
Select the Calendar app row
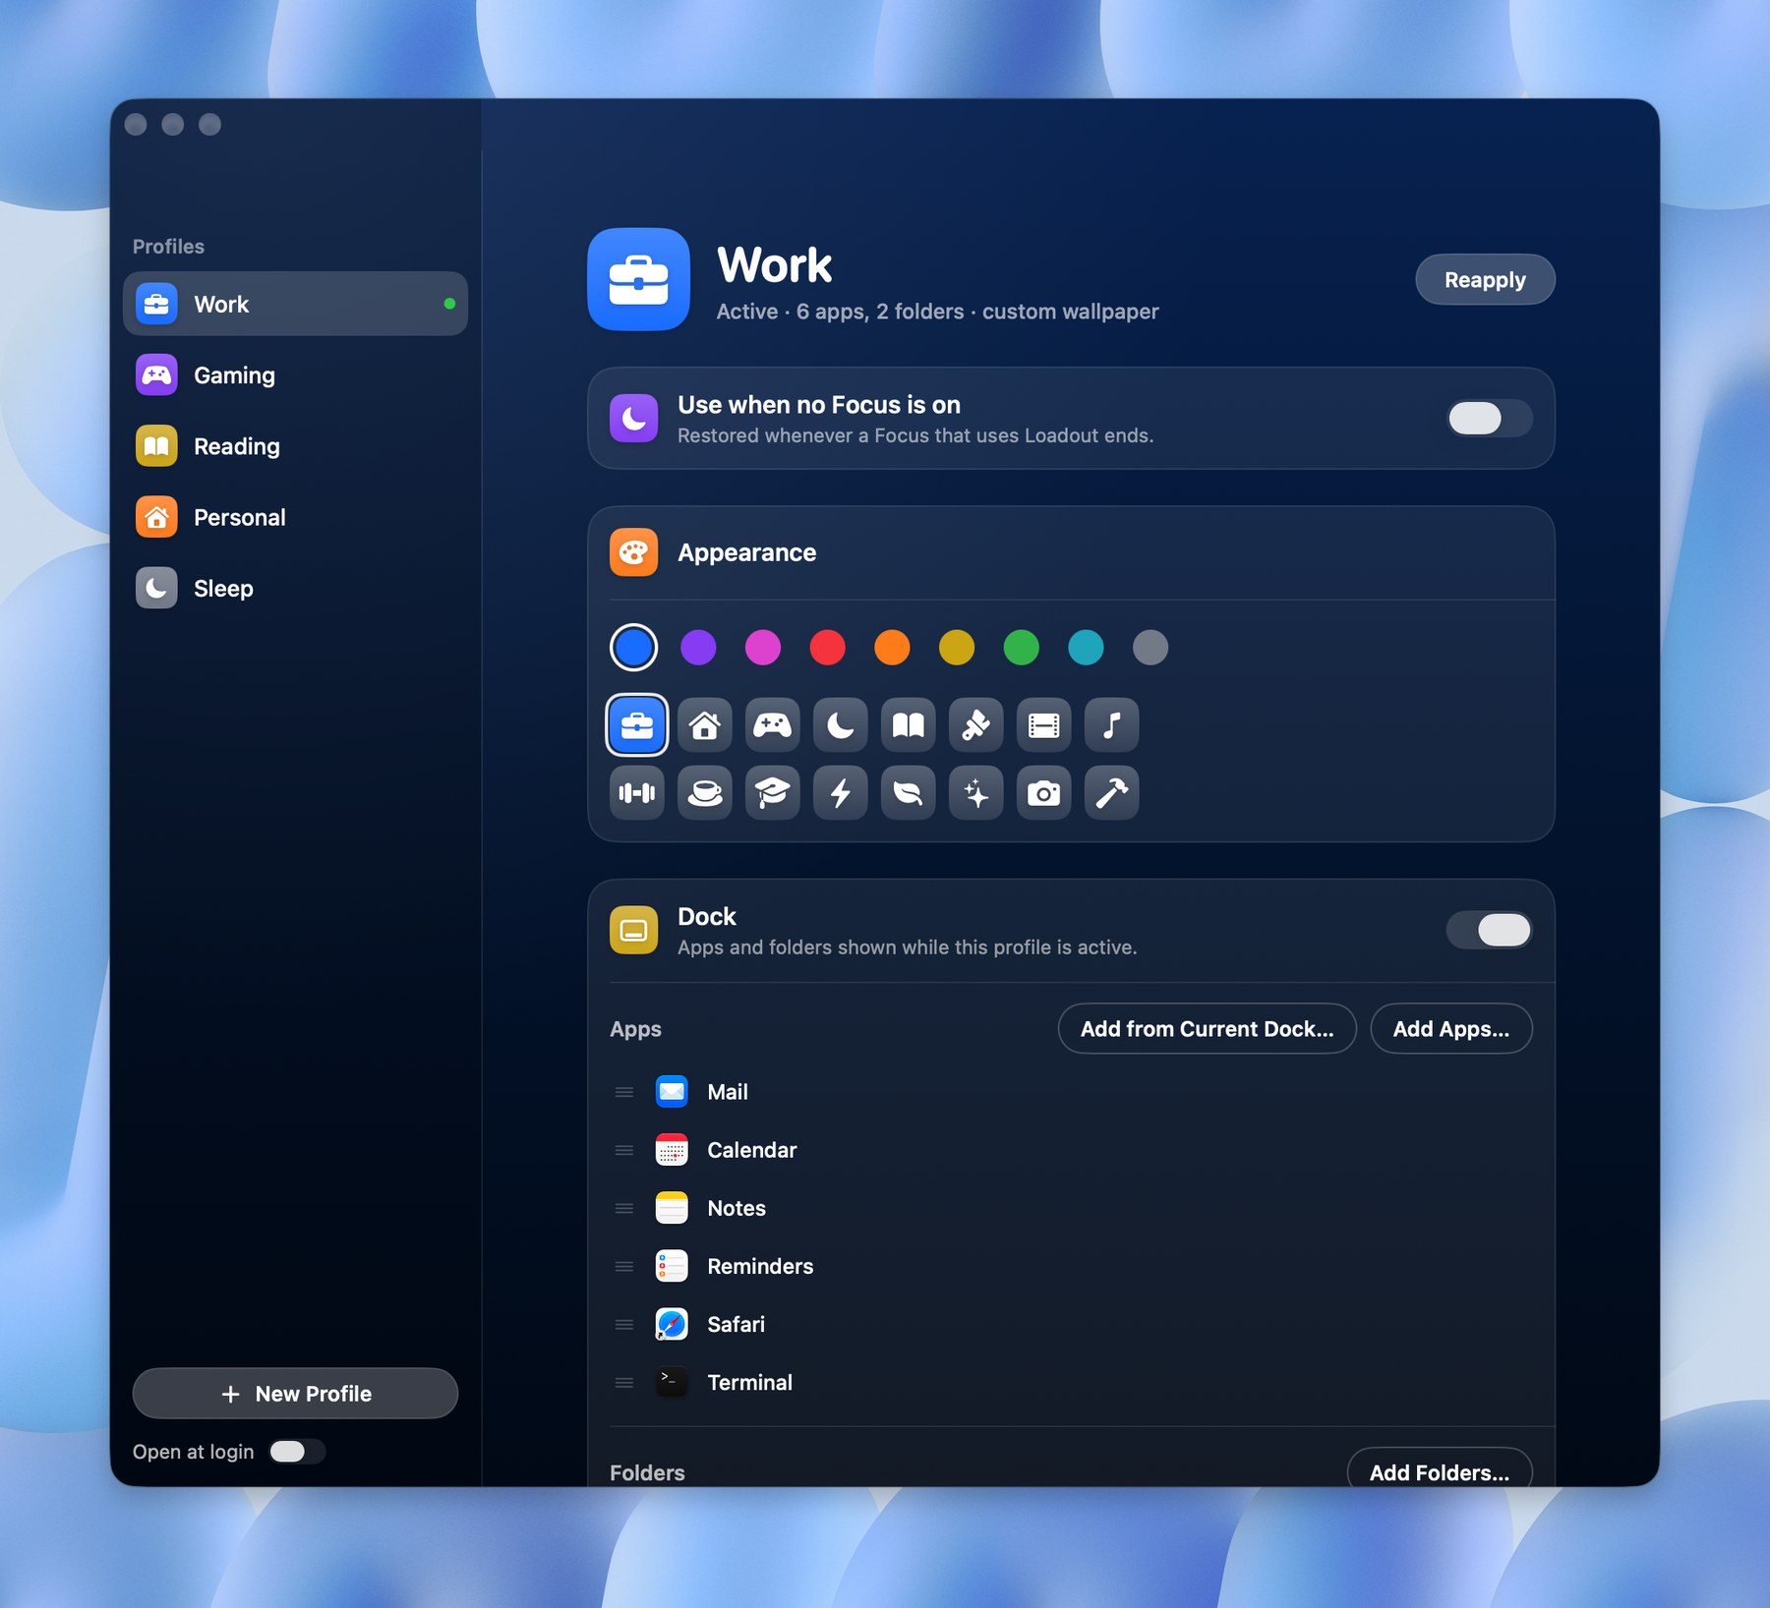(1071, 1150)
